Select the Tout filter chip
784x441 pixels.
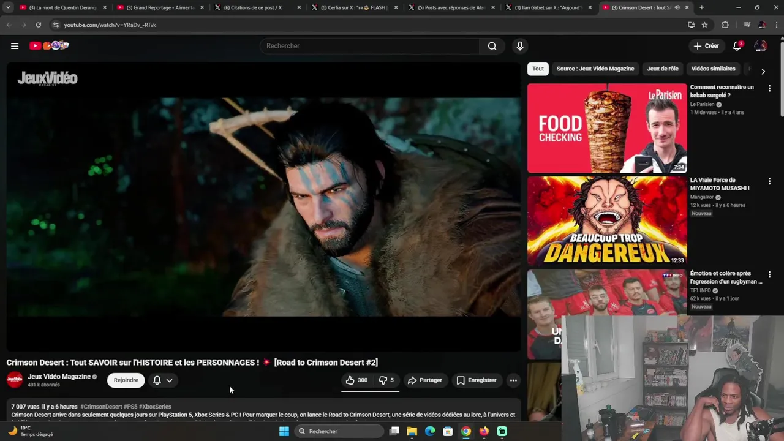coord(538,69)
